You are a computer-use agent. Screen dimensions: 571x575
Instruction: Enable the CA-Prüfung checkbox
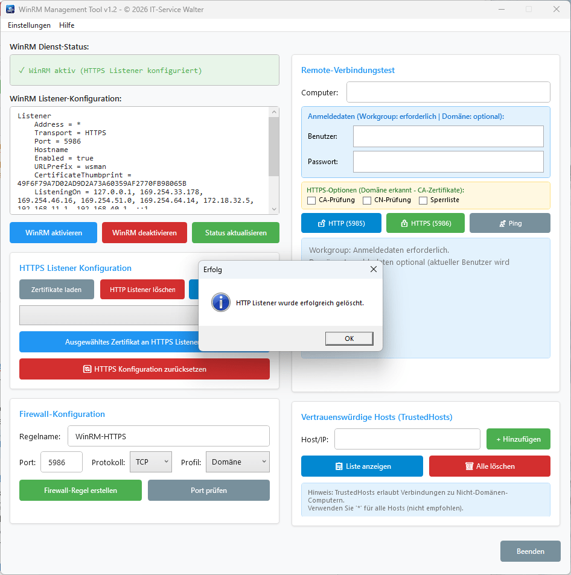(x=311, y=200)
